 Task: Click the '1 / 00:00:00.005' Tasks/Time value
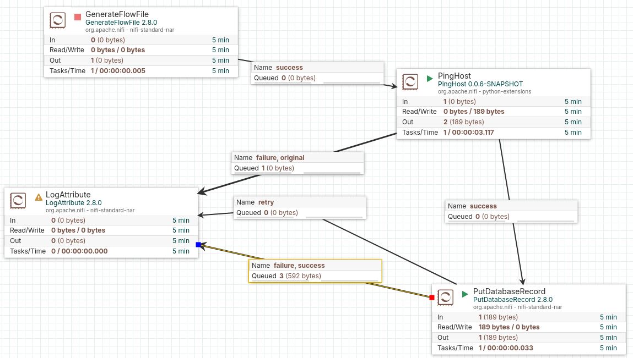pyautogui.click(x=118, y=70)
